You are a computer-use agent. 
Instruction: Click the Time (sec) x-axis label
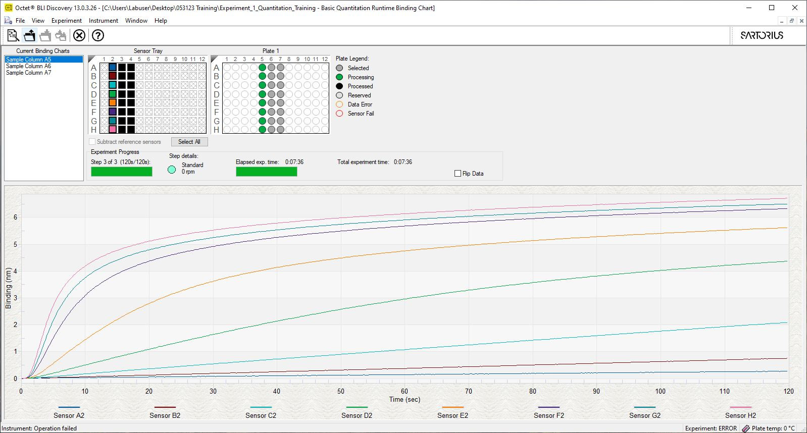click(x=405, y=400)
